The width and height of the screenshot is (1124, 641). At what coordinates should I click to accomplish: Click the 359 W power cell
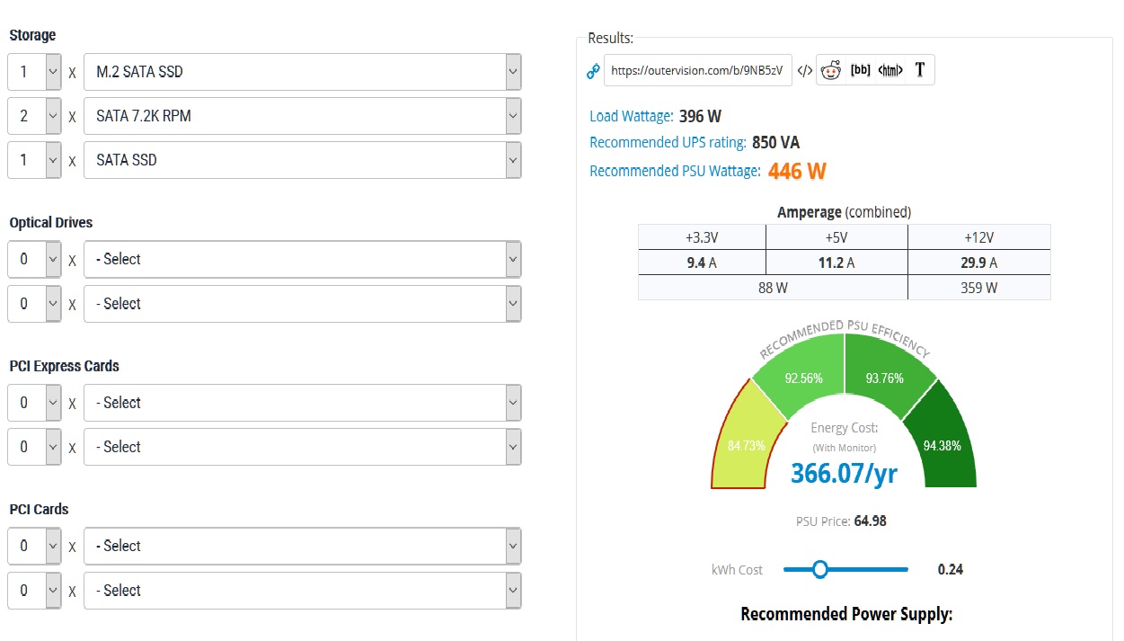coord(978,288)
